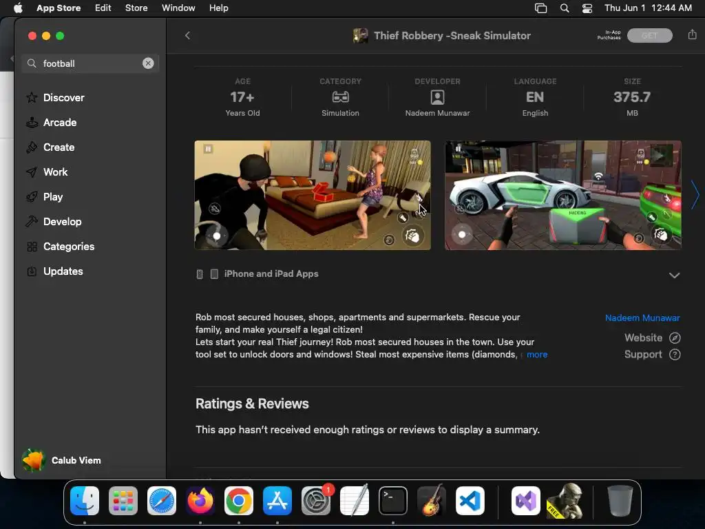Expand description with more link
The height and width of the screenshot is (529, 705).
tap(537, 355)
